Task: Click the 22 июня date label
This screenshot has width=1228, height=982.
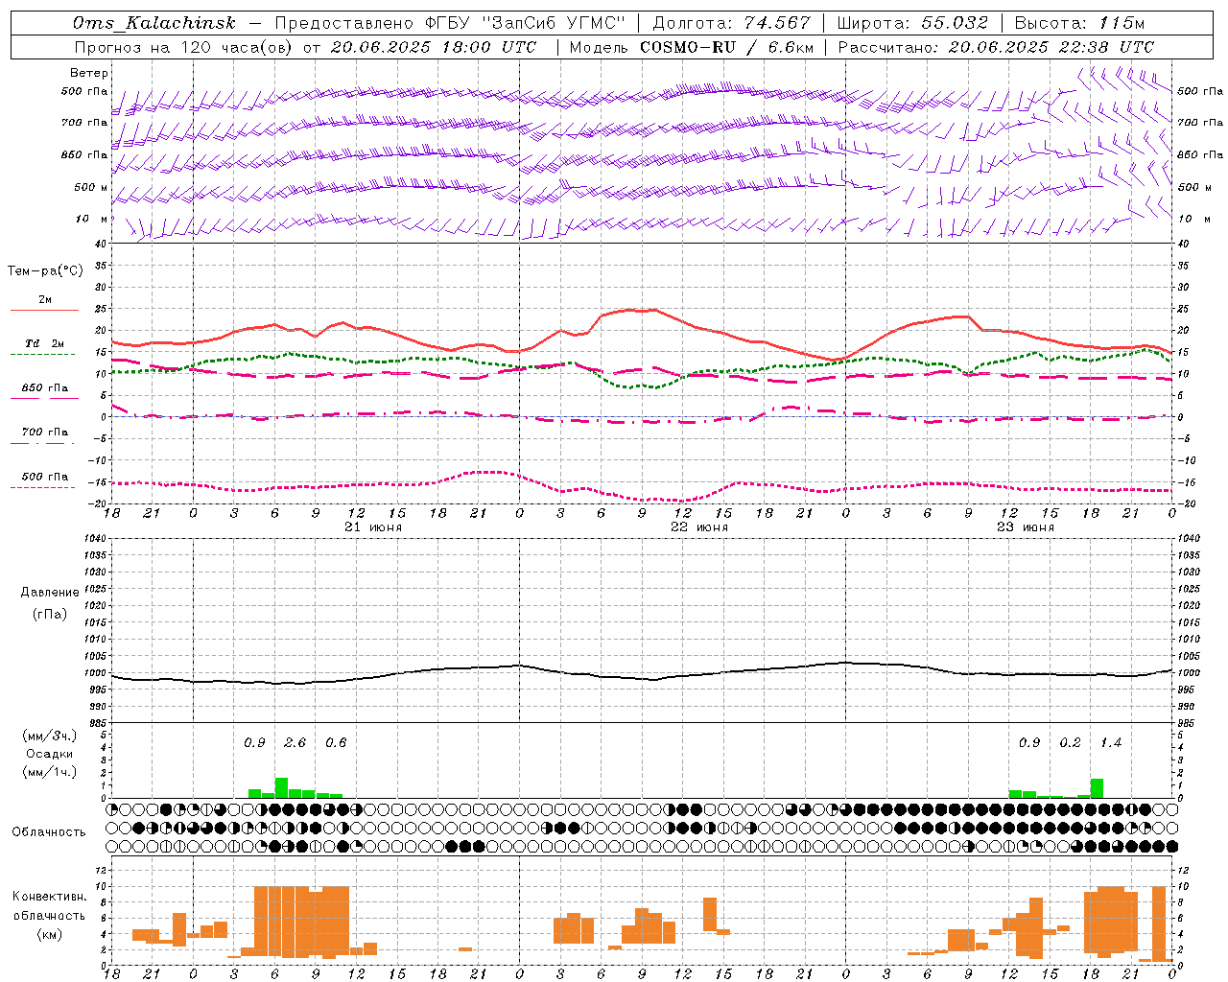Action: pos(699,527)
